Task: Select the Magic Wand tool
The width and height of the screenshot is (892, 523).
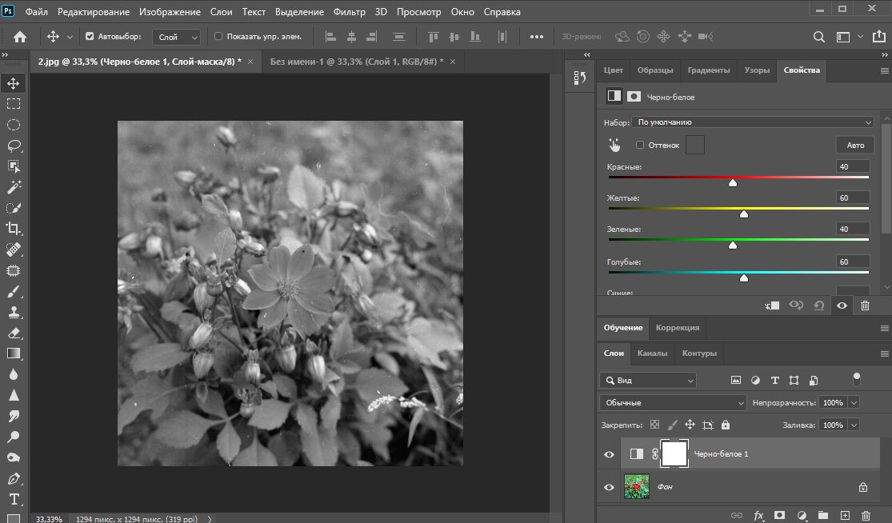Action: [x=13, y=187]
